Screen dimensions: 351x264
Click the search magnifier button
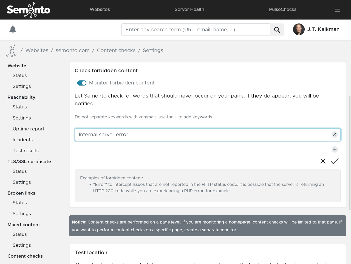277,30
